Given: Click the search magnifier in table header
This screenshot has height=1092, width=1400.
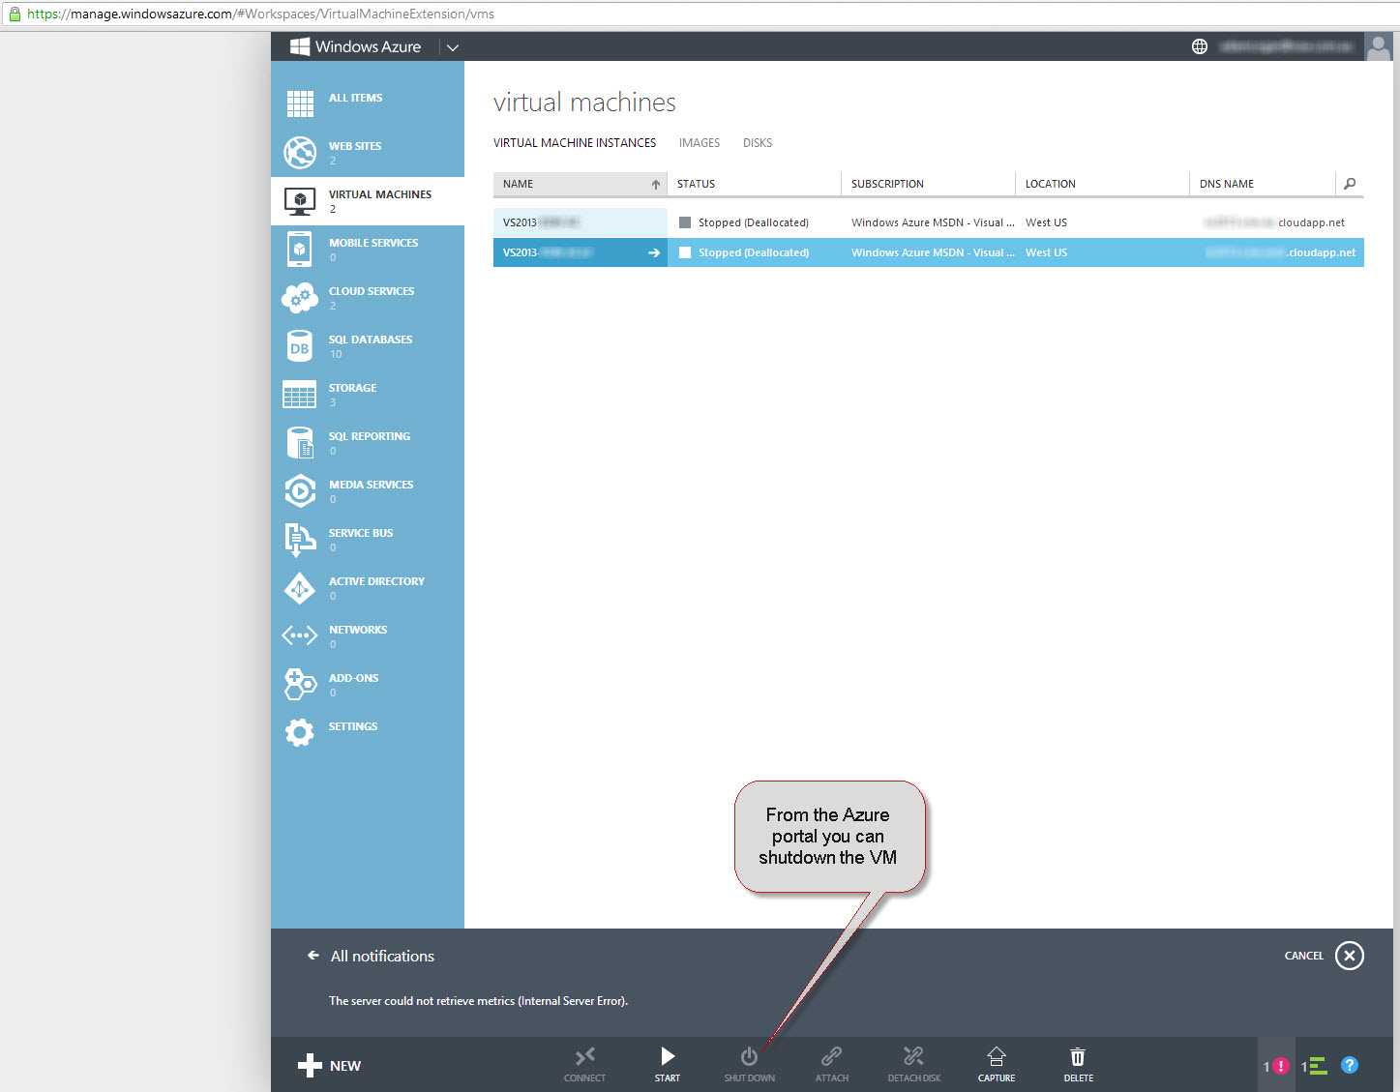Looking at the screenshot, I should click(x=1350, y=184).
